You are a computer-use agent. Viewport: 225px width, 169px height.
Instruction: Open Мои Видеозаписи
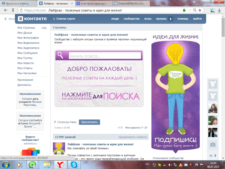point(28,43)
